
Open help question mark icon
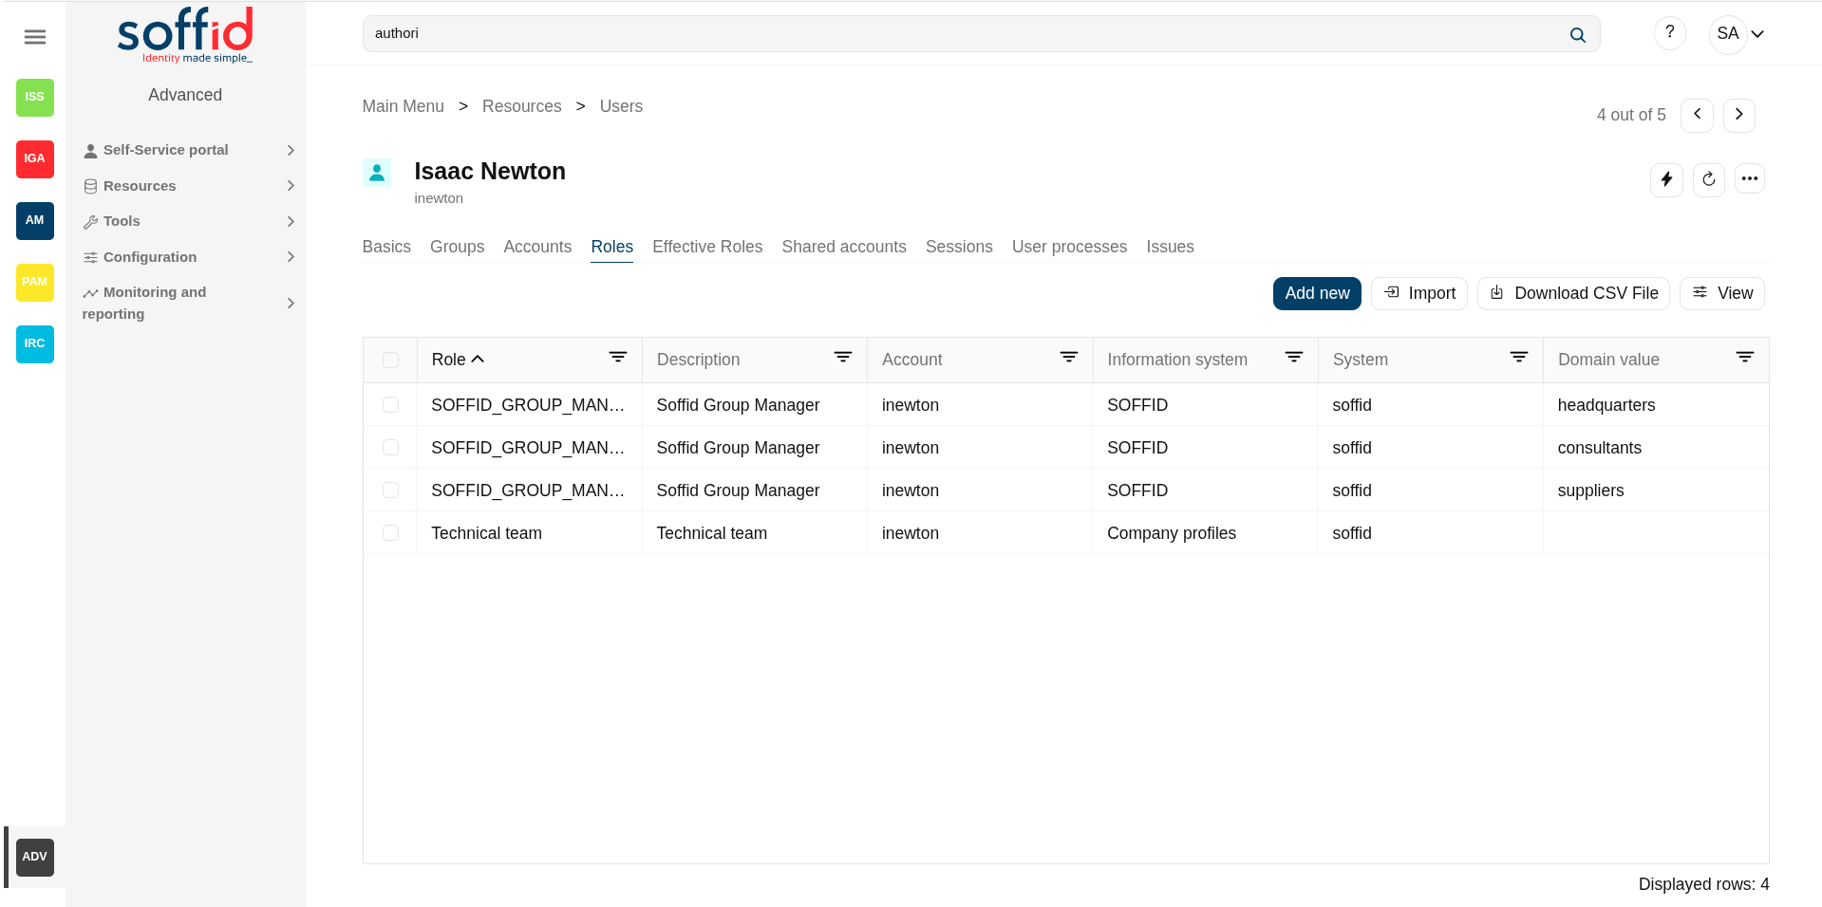tap(1669, 33)
